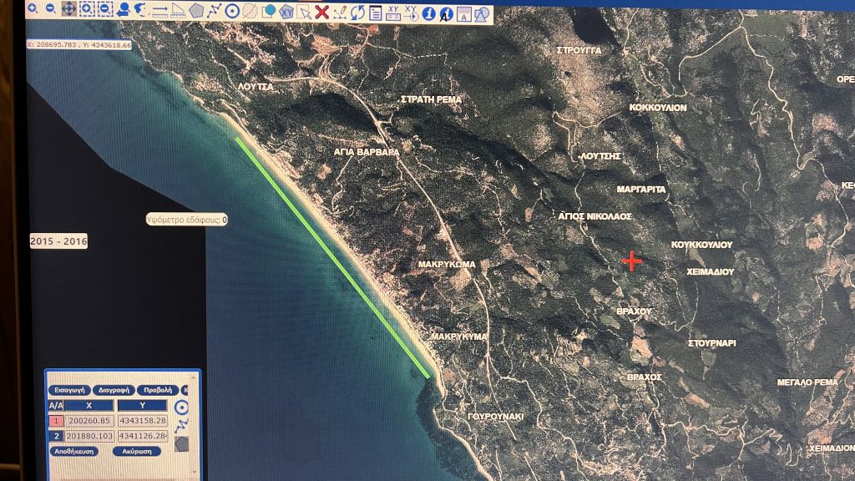855x481 pixels.
Task: Click the Προβολή tab button
Action: tap(158, 390)
